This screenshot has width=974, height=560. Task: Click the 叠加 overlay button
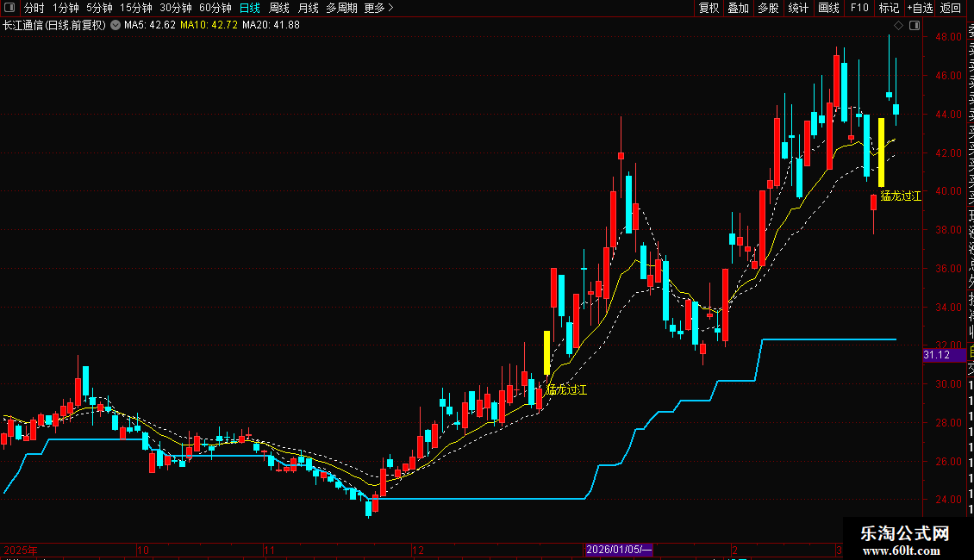click(738, 8)
